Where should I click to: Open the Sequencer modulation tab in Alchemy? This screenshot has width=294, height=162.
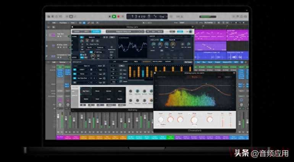point(146,61)
